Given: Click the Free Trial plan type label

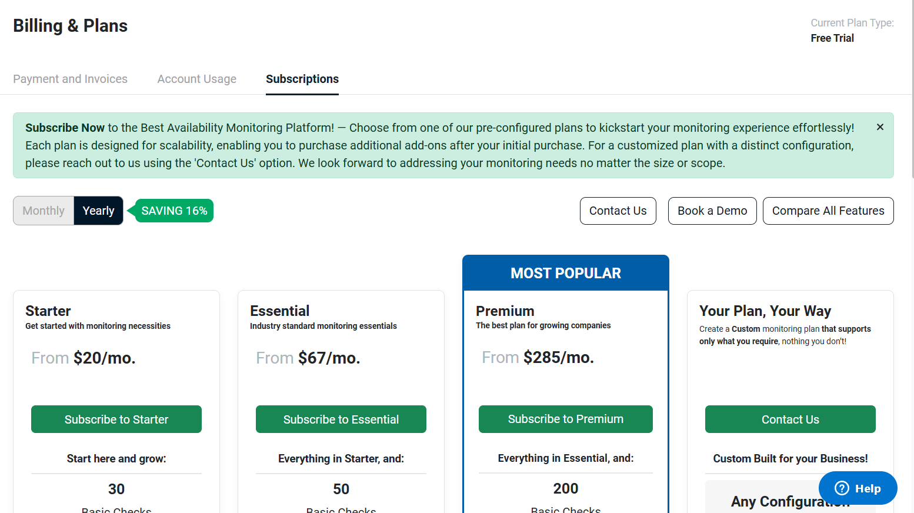Looking at the screenshot, I should click(832, 38).
